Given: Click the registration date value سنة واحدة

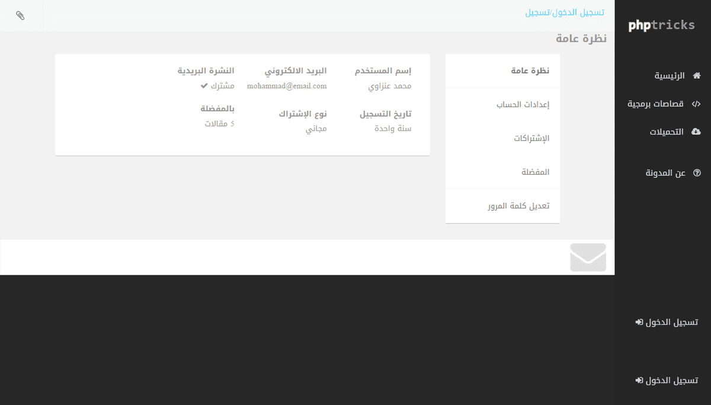Looking at the screenshot, I should tap(393, 128).
